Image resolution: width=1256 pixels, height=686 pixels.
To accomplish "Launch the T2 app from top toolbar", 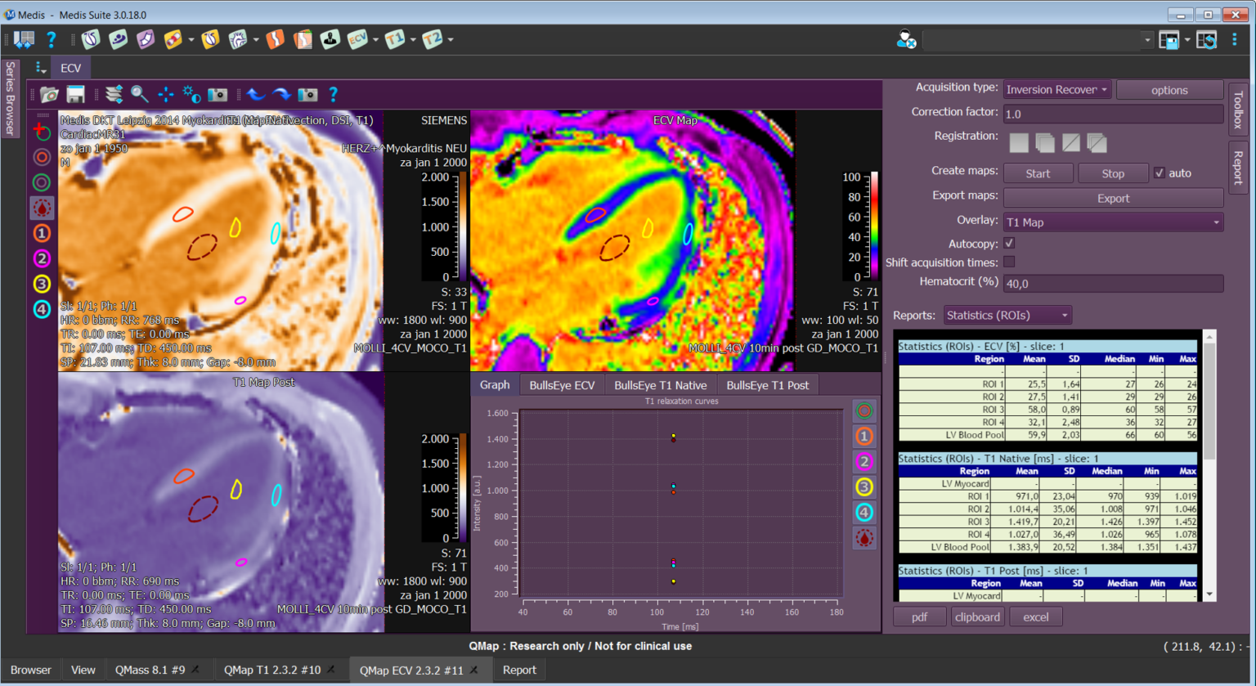I will pyautogui.click(x=433, y=39).
